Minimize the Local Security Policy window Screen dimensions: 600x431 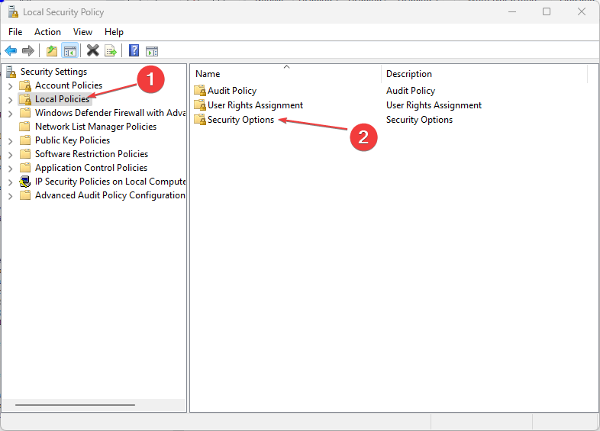pos(512,12)
